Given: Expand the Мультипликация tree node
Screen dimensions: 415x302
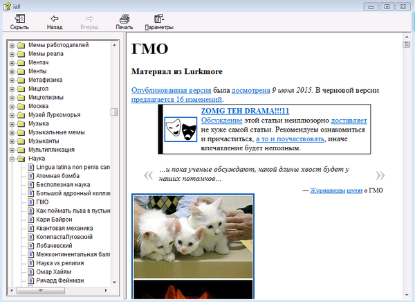Looking at the screenshot, I should tap(12, 150).
